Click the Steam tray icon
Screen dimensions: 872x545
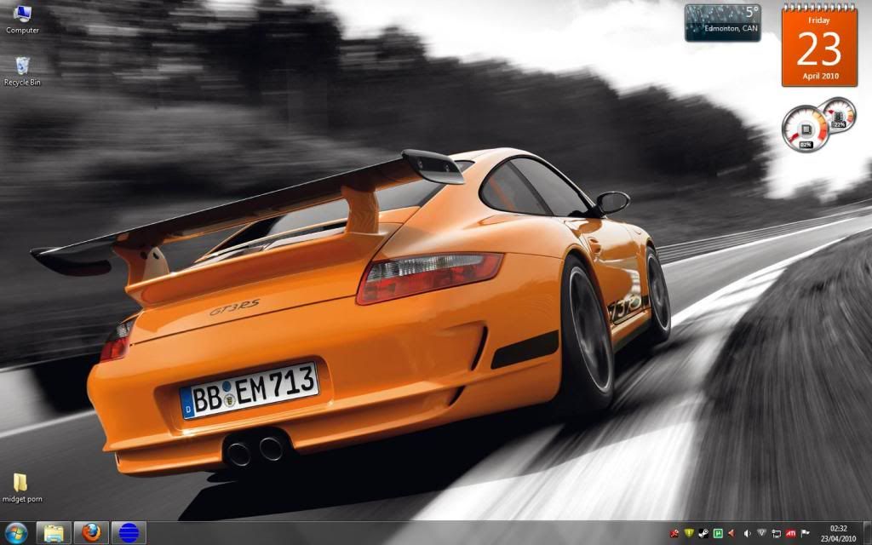click(703, 534)
